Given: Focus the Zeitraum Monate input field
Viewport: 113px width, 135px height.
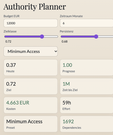Looking at the screenshot, I should 86,23.
